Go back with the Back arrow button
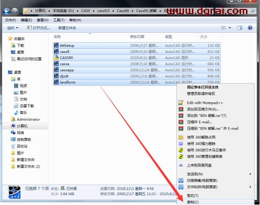The image size is (260, 205). (7, 11)
